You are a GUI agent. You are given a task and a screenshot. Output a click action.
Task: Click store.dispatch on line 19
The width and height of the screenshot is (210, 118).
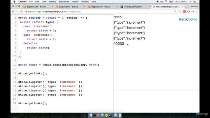click(51, 95)
